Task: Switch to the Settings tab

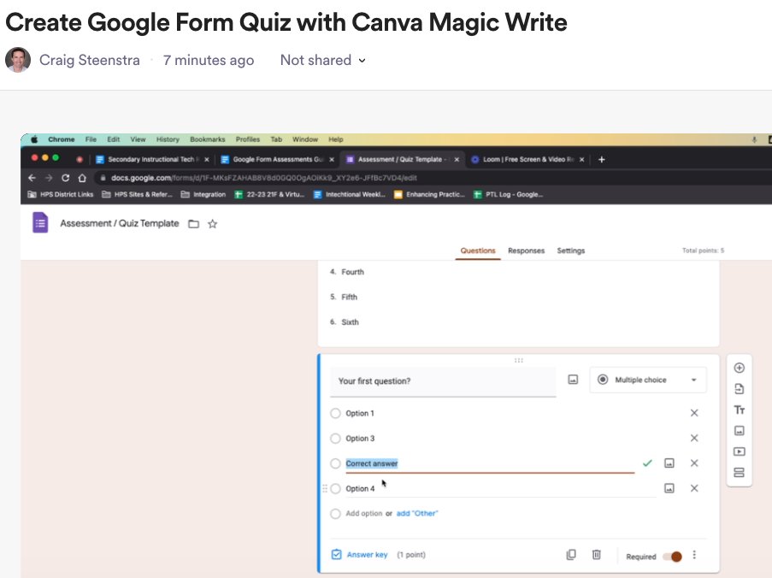Action: [570, 251]
